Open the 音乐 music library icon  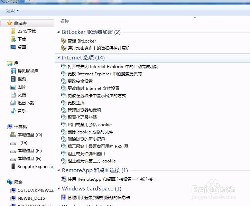(13, 111)
